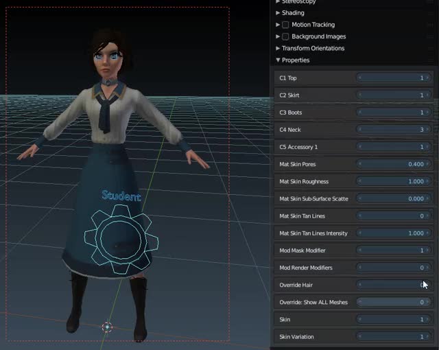Screen dimensions: 439x350
Task: Expand the Shading panel
Action: 278,13
